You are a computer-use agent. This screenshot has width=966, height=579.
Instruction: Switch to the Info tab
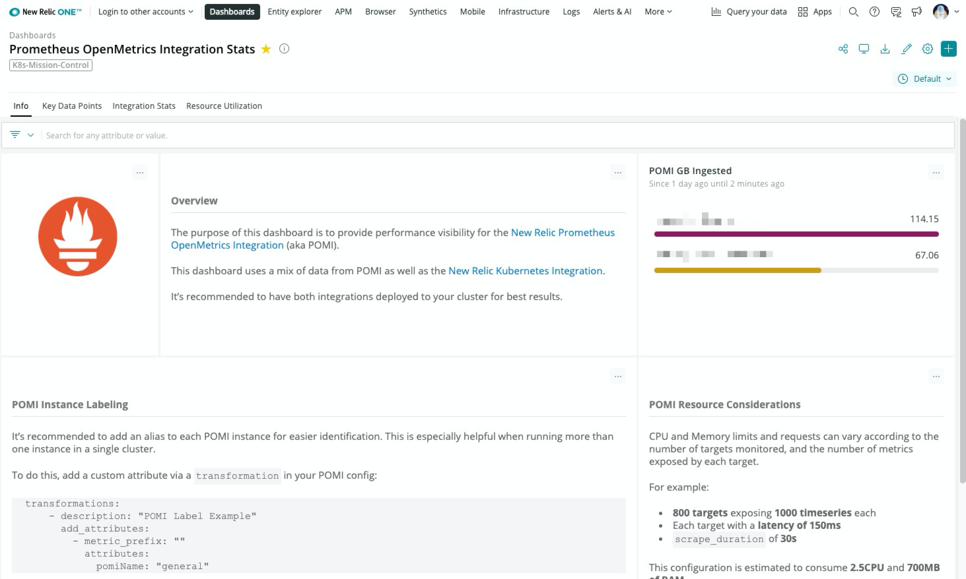pos(21,106)
